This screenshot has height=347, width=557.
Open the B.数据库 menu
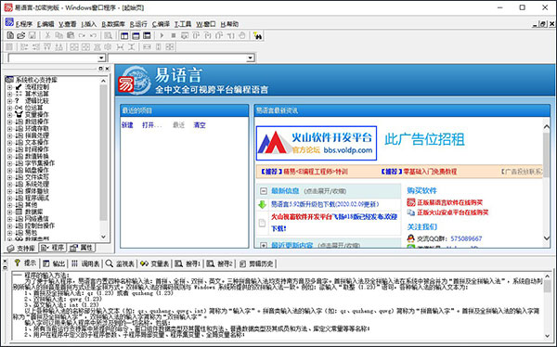click(113, 24)
